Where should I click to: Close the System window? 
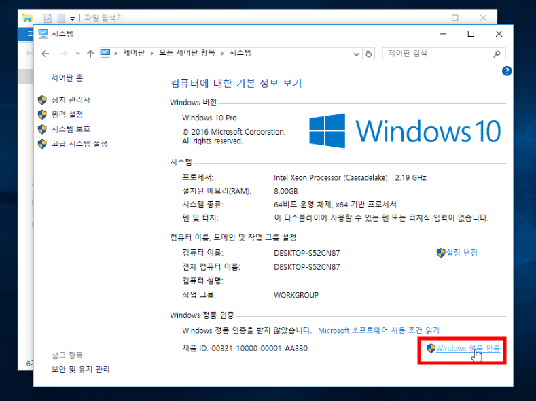[x=499, y=34]
